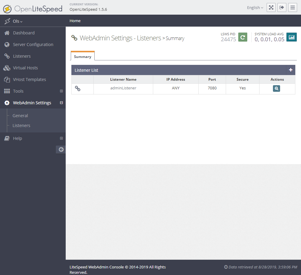
Task: Open the English language dropdown
Action: tap(255, 8)
